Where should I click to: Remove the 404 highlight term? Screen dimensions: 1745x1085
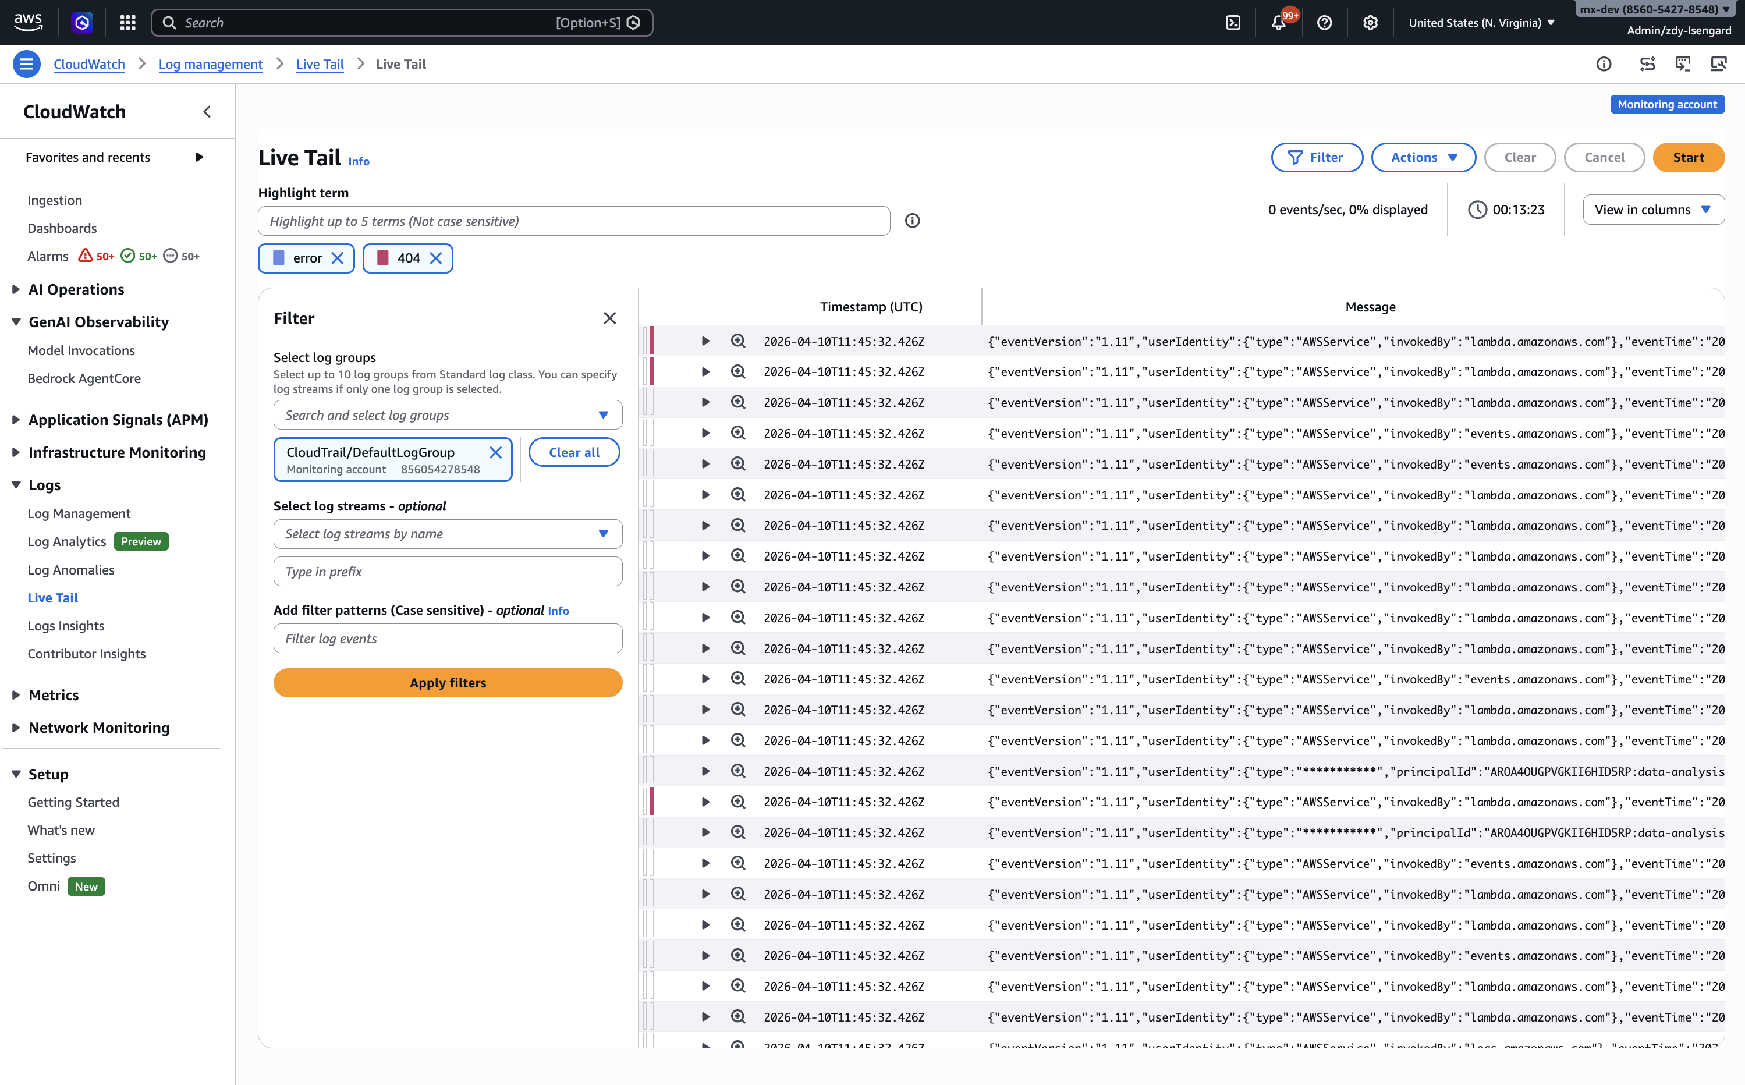pyautogui.click(x=435, y=258)
